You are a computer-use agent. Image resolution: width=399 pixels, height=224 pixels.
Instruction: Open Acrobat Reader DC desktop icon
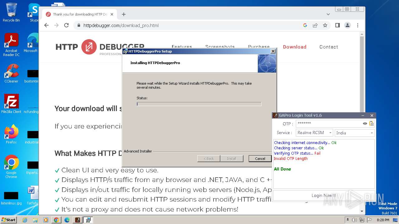coord(11,45)
